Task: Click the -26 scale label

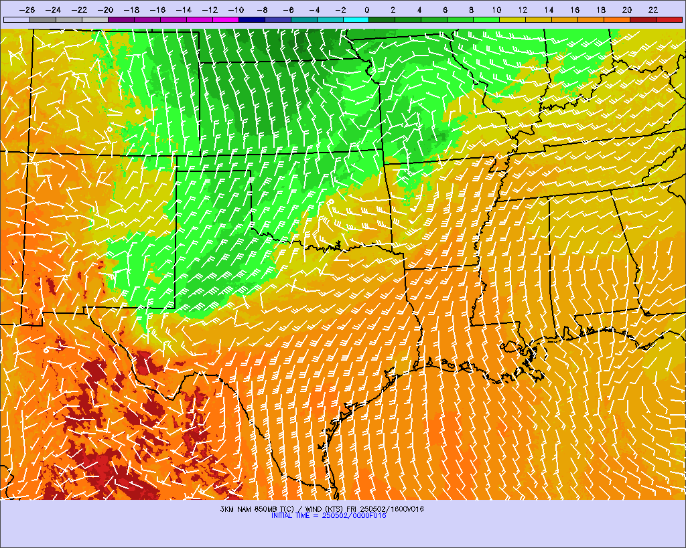Action: pos(27,10)
